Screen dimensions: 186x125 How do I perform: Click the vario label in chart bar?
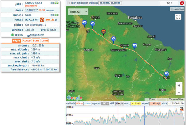pos(127,103)
